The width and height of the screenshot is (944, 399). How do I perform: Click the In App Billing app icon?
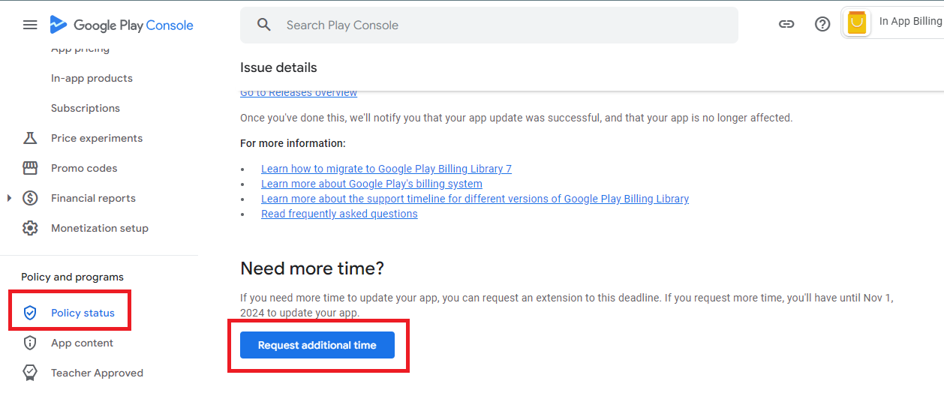click(x=856, y=22)
